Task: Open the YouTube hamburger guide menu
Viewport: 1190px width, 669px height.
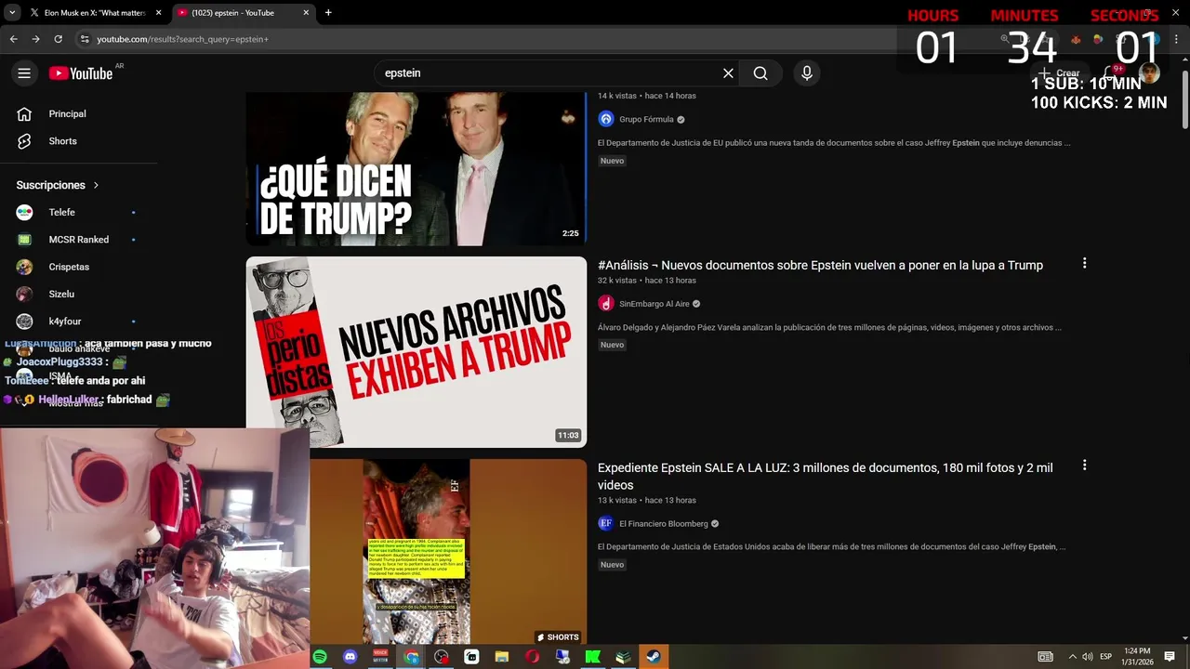Action: point(24,73)
